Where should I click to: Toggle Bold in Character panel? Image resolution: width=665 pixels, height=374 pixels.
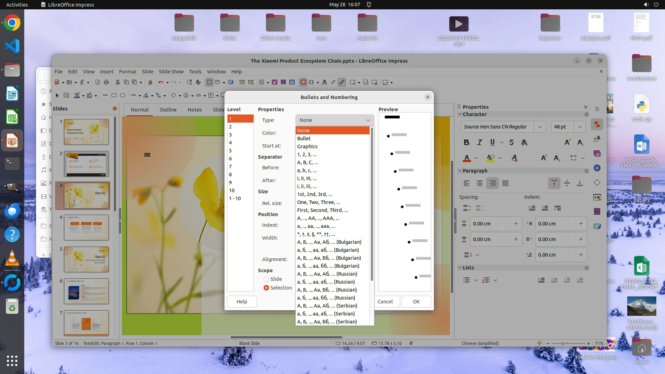tap(467, 142)
